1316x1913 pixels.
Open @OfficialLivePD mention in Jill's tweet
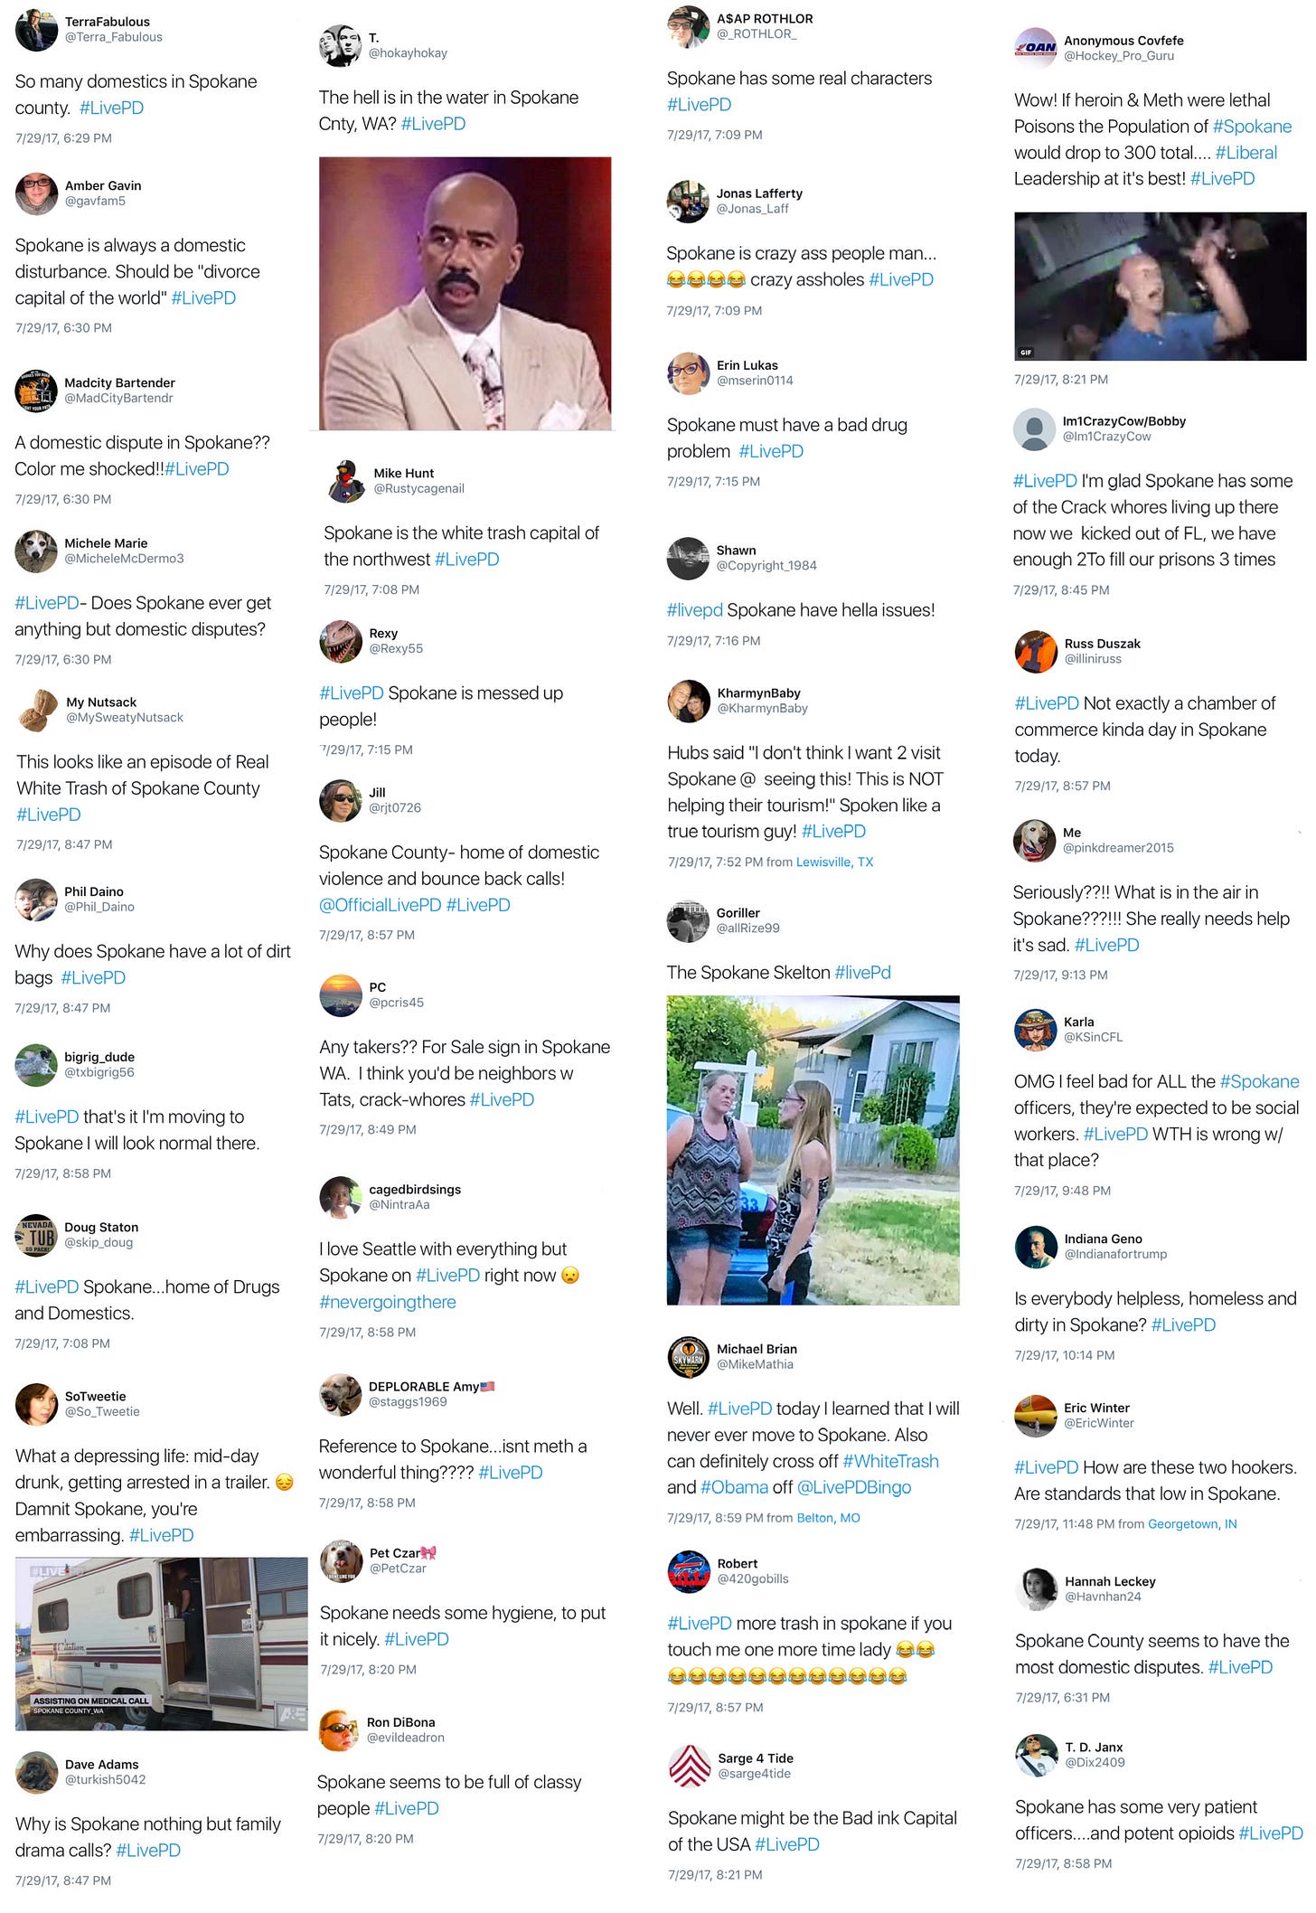(380, 905)
